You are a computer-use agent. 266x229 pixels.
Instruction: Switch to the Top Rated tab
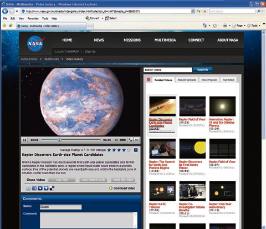click(228, 80)
